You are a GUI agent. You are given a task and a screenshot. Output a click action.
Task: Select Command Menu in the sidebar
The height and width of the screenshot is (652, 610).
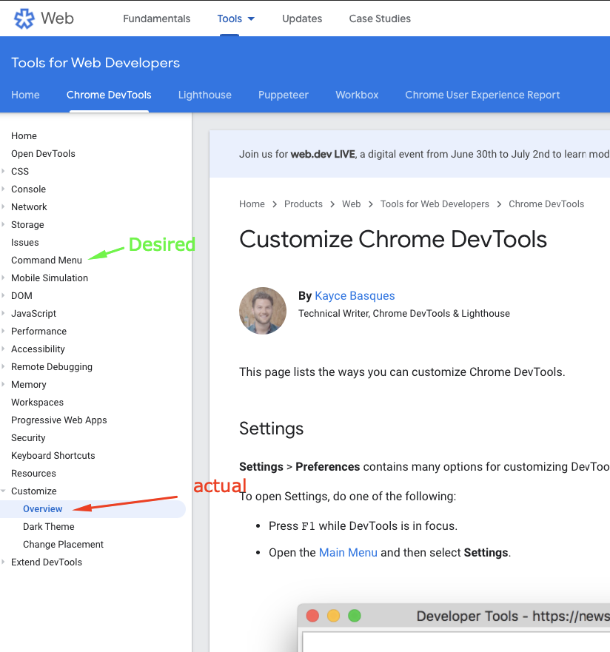46,260
